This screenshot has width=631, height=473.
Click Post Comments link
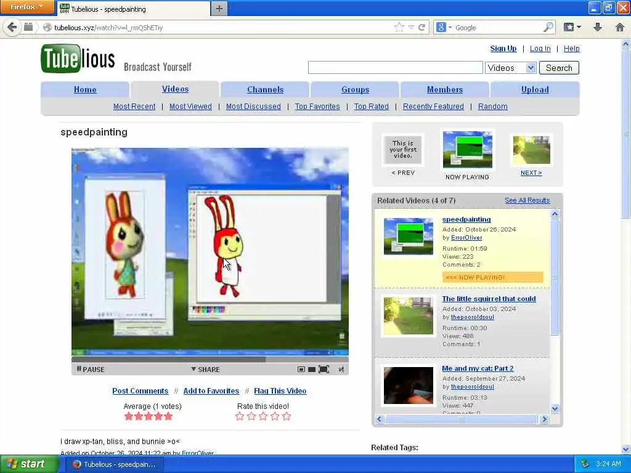[x=140, y=390]
